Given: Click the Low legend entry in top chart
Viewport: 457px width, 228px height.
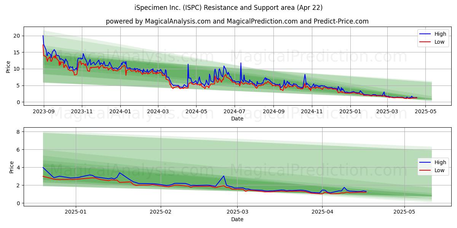Looking at the screenshot, I should point(433,42).
